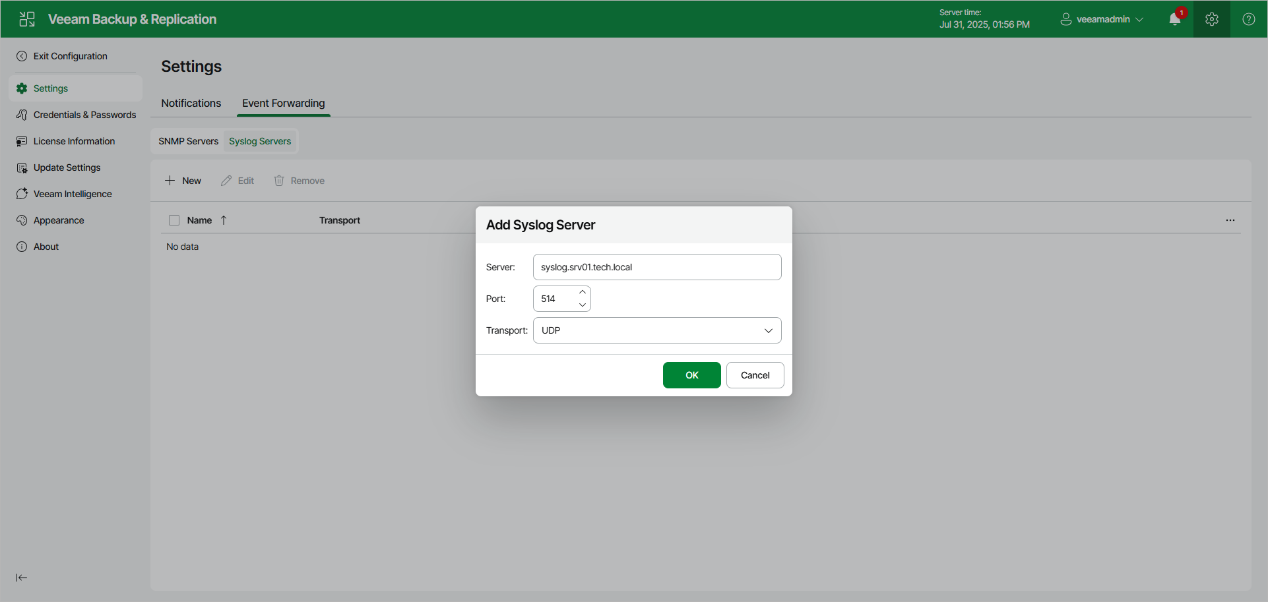Open the Veeam main menu grid icon

coord(27,19)
